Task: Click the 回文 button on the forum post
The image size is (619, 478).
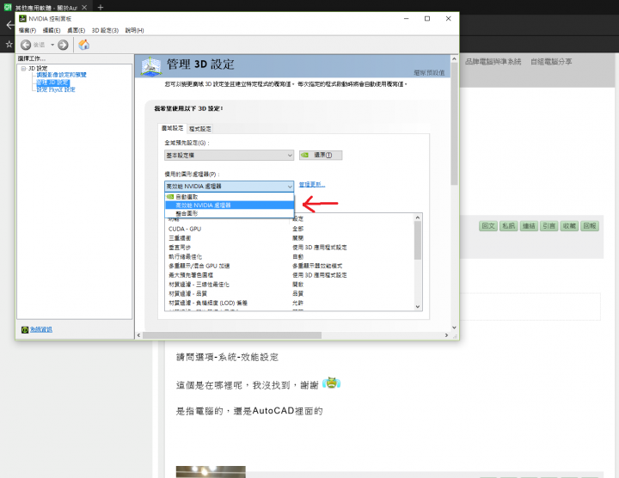Action: [x=488, y=226]
